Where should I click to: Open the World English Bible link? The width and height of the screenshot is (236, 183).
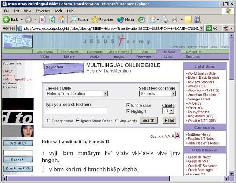click(x=201, y=73)
